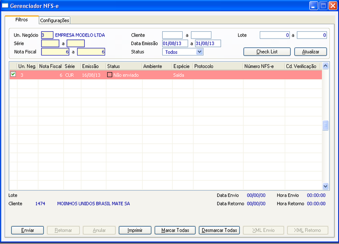Click the Data Envio value 00/00/00
The image size is (339, 244).
pos(256,195)
